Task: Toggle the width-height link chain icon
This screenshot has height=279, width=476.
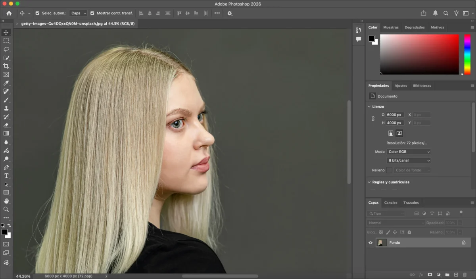Action: (373, 119)
